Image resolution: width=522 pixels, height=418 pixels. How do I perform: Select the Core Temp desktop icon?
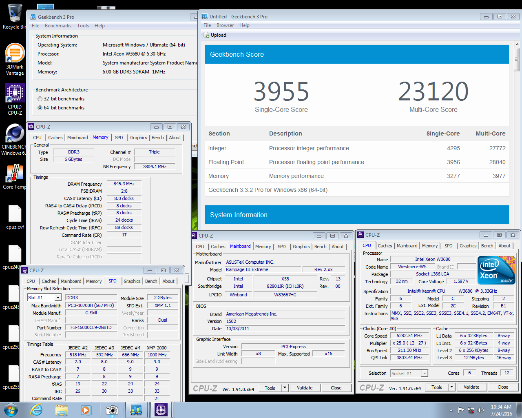pyautogui.click(x=14, y=176)
